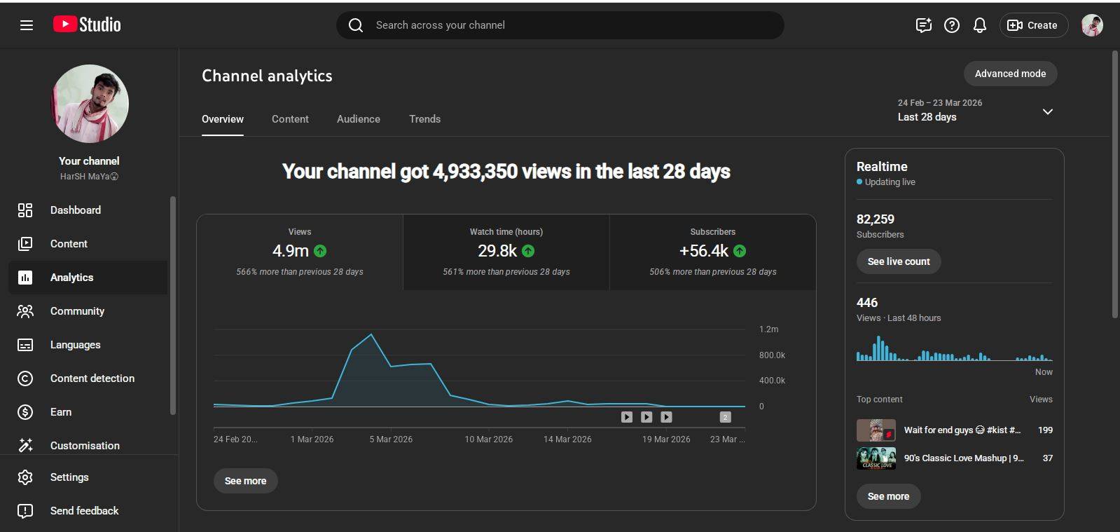
Task: Switch to the Audience tab
Action: [358, 119]
